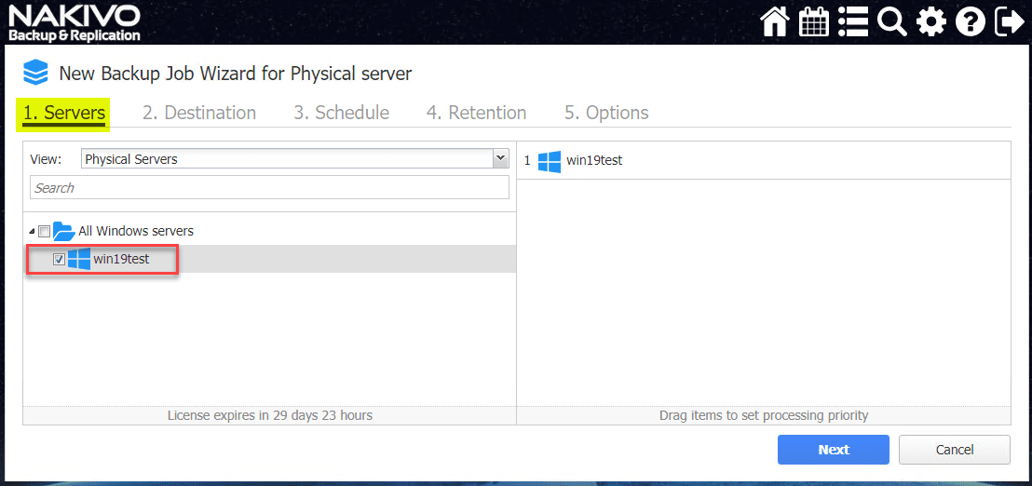Switch to the 2. Destination step

199,113
